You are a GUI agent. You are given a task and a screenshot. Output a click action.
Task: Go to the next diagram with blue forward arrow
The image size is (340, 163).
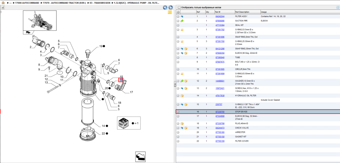[x=170, y=7]
